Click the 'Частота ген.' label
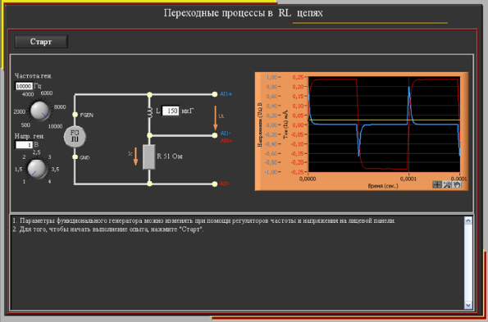This screenshot has width=488, height=322. point(34,76)
